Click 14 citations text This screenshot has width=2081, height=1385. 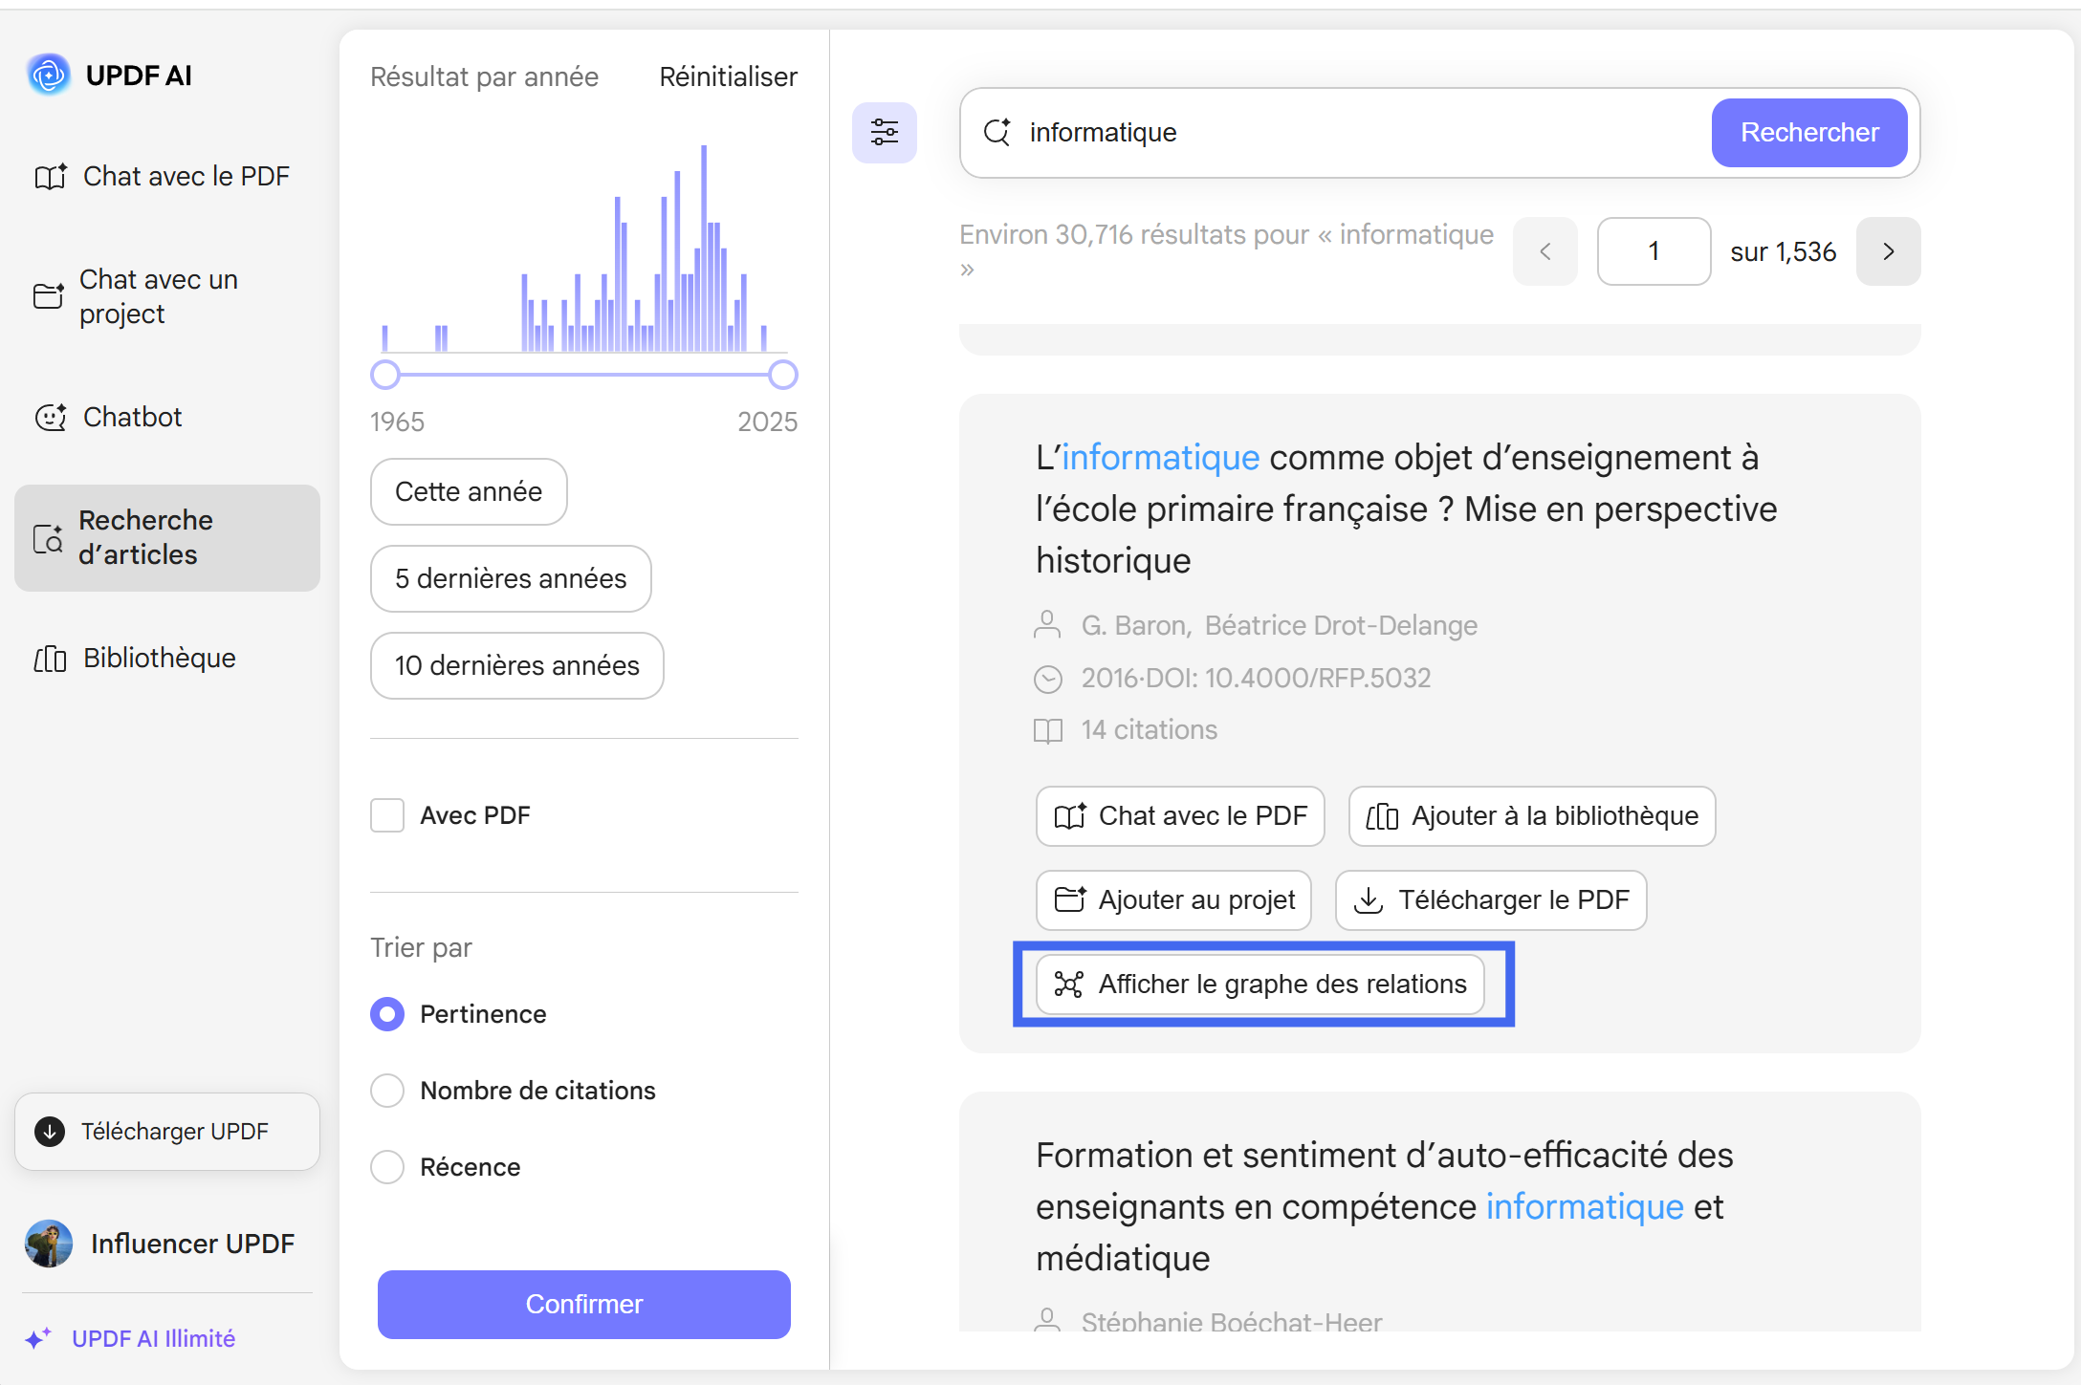pyautogui.click(x=1150, y=730)
